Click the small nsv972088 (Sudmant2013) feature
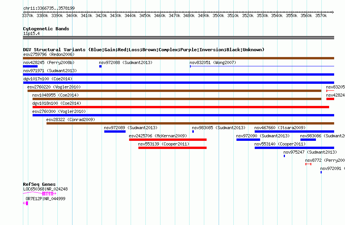Image resolution: width=345 pixels, height=225 pixels. point(100,66)
